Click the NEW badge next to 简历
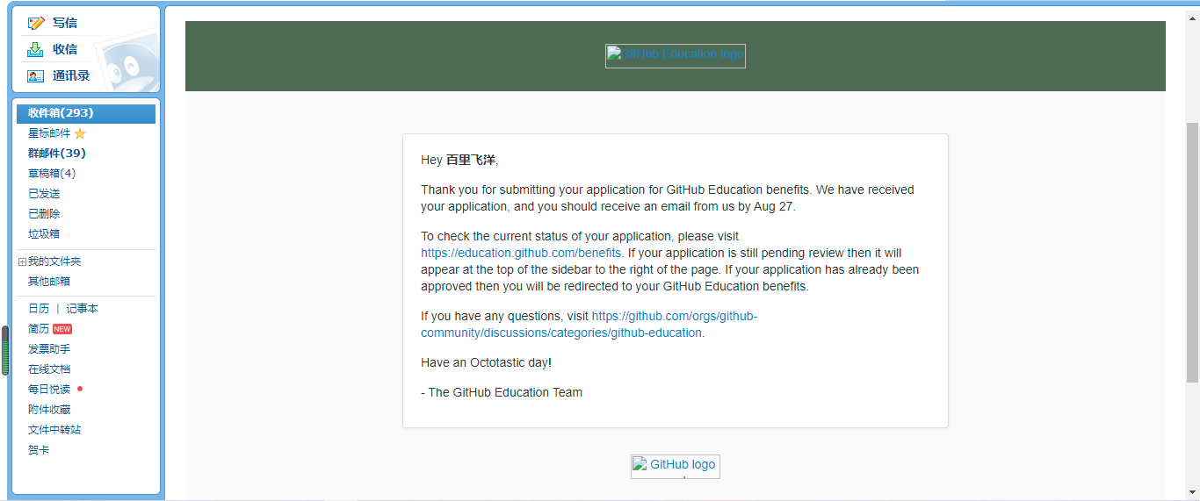The image size is (1200, 501). 62,329
